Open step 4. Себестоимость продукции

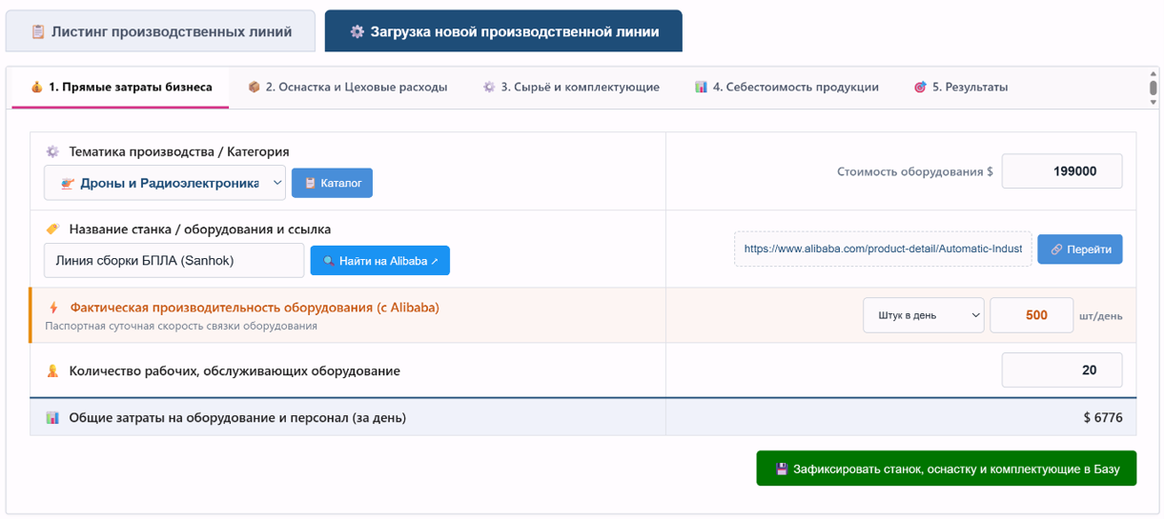tap(786, 87)
